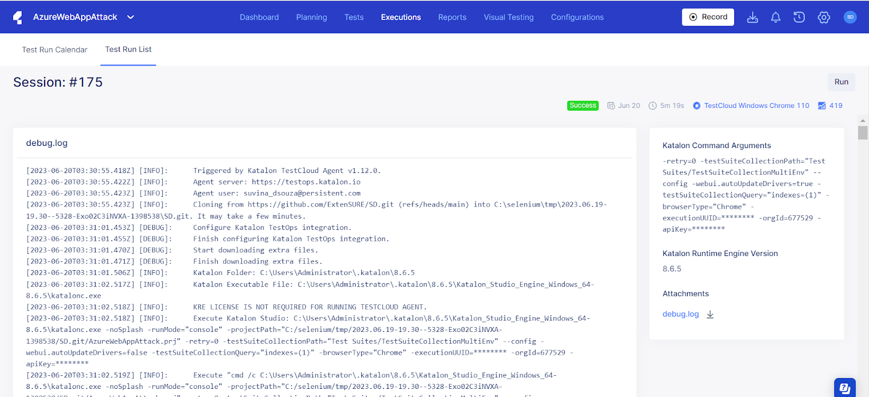The width and height of the screenshot is (869, 397).
Task: Click the Run button
Action: pyautogui.click(x=841, y=82)
